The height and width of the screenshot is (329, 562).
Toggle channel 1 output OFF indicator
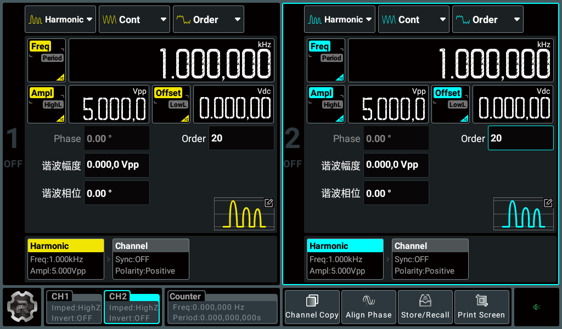[13, 163]
